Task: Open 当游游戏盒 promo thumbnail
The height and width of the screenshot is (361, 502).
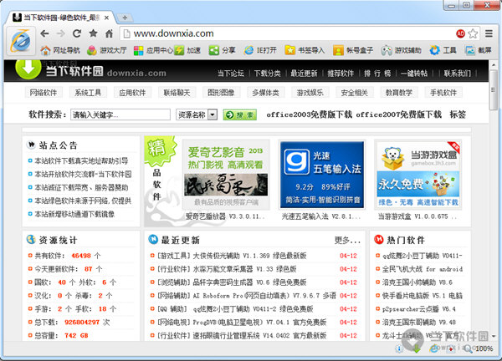Action: (x=418, y=175)
